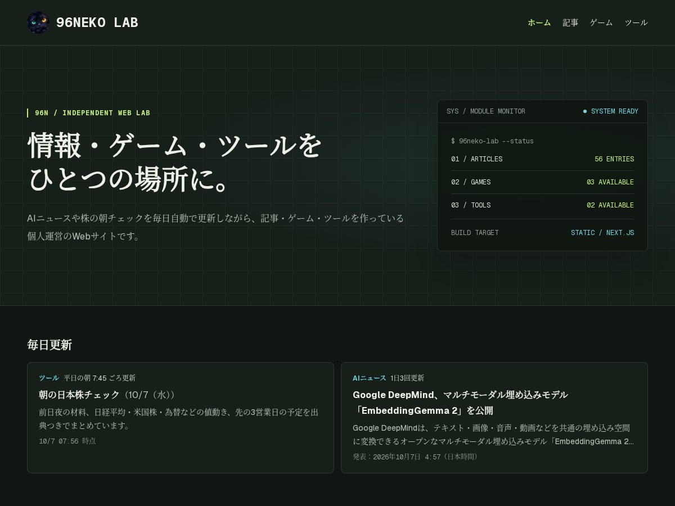Click the Google DeepMind article summary text

coord(493,435)
